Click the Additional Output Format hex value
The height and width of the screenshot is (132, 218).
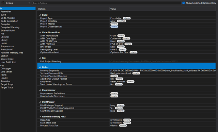(x=112, y=79)
